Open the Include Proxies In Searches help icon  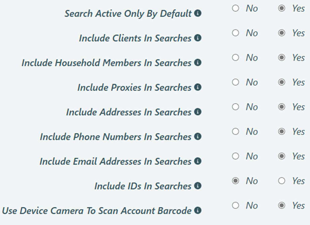point(198,87)
